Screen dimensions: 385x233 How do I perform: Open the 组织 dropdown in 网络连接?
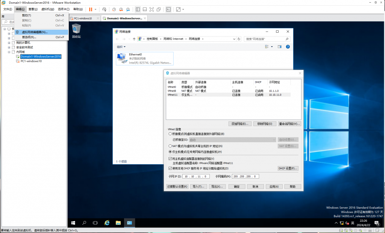tap(121, 47)
